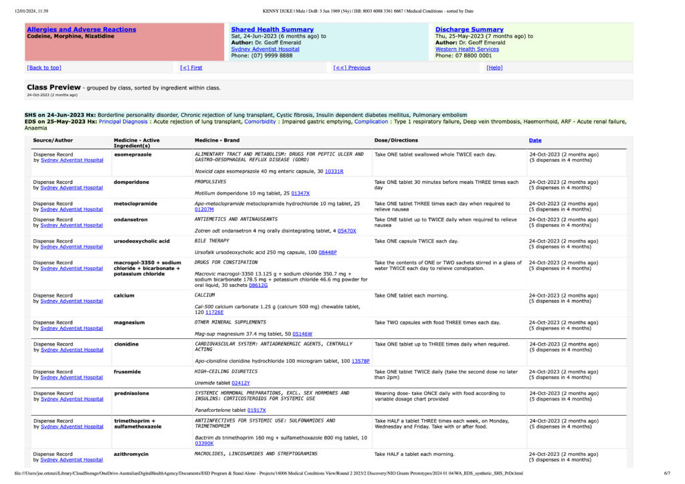Click the Western Health Services link
This screenshot has height=484, width=685.
[x=466, y=49]
